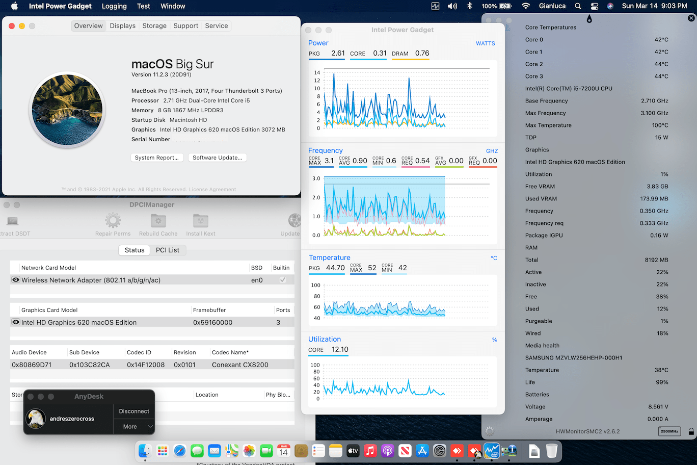Screen dimensions: 697x465
Task: Click Repair Perms icon in DPCIManager toolbar
Action: click(x=113, y=221)
